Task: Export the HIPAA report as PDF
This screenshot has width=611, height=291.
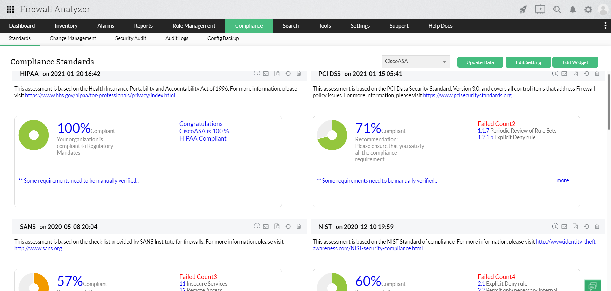Action: coord(277,74)
